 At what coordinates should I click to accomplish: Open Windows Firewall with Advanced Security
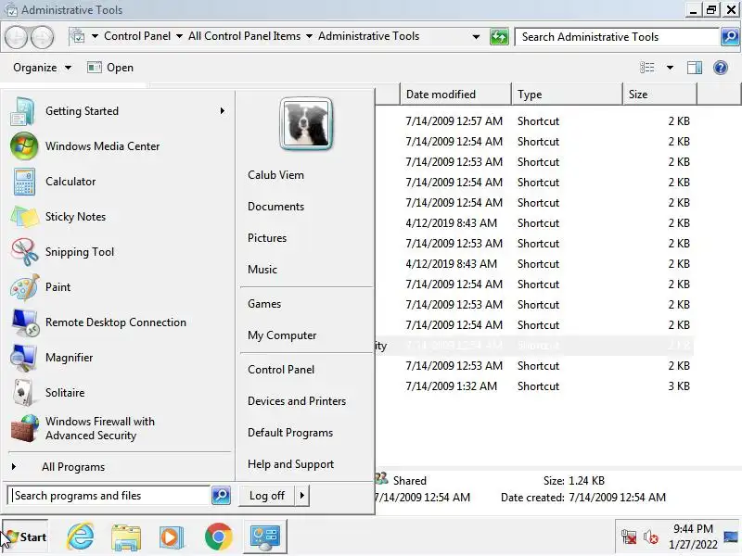(119, 428)
